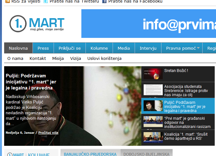The image size is (216, 156).
Task: Switch to BANJALUČKO-PRIJEDORSKA tab
Action: [x=90, y=152]
